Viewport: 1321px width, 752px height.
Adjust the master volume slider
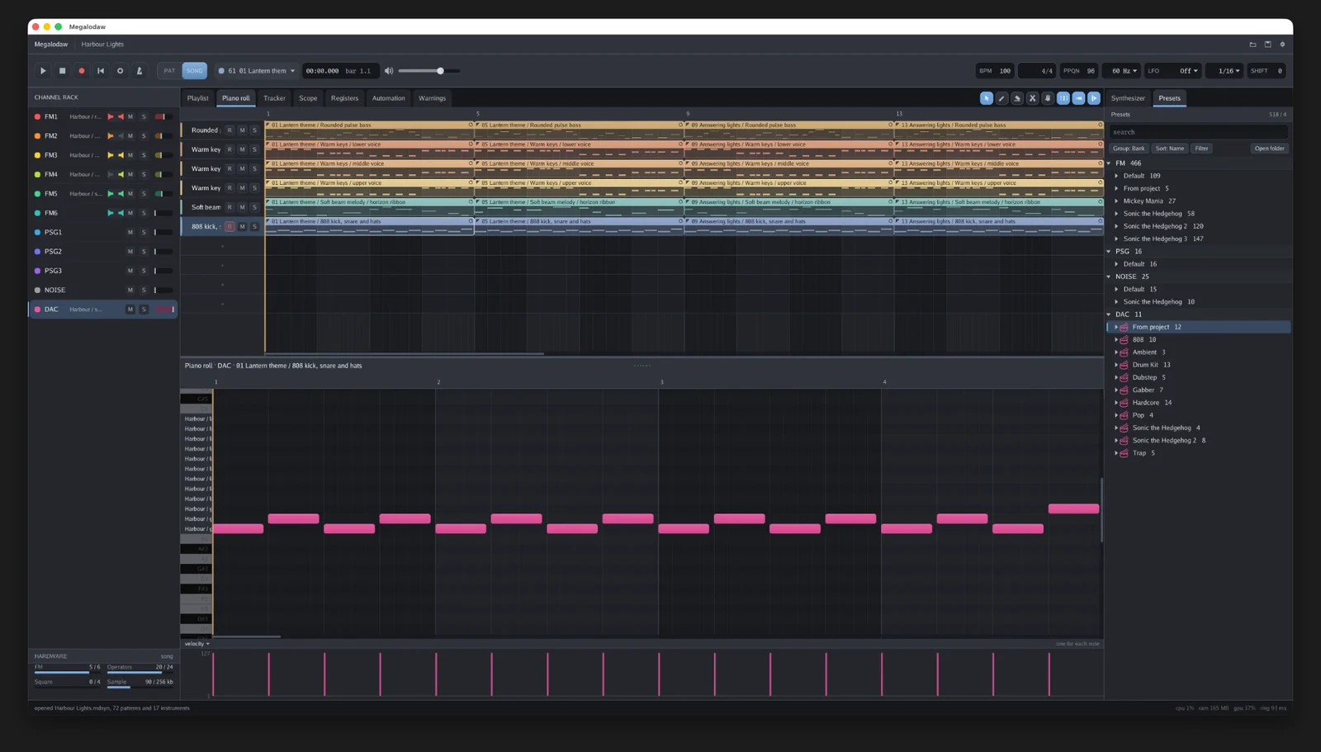coord(428,71)
